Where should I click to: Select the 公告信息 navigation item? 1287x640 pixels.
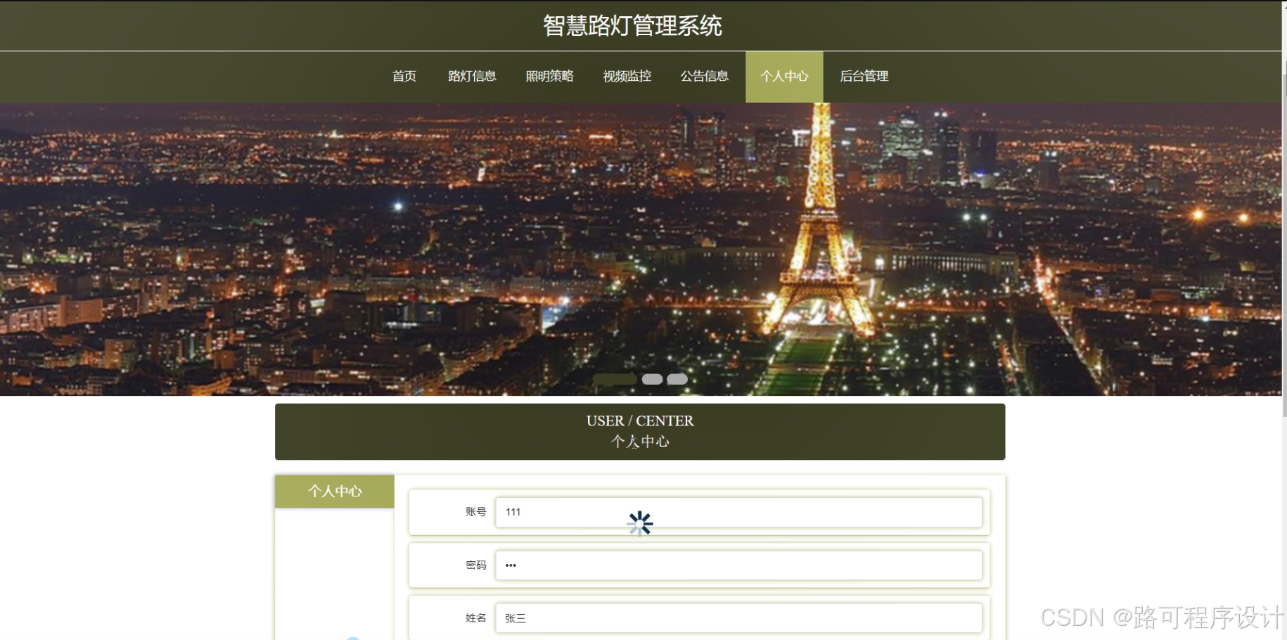click(x=704, y=76)
